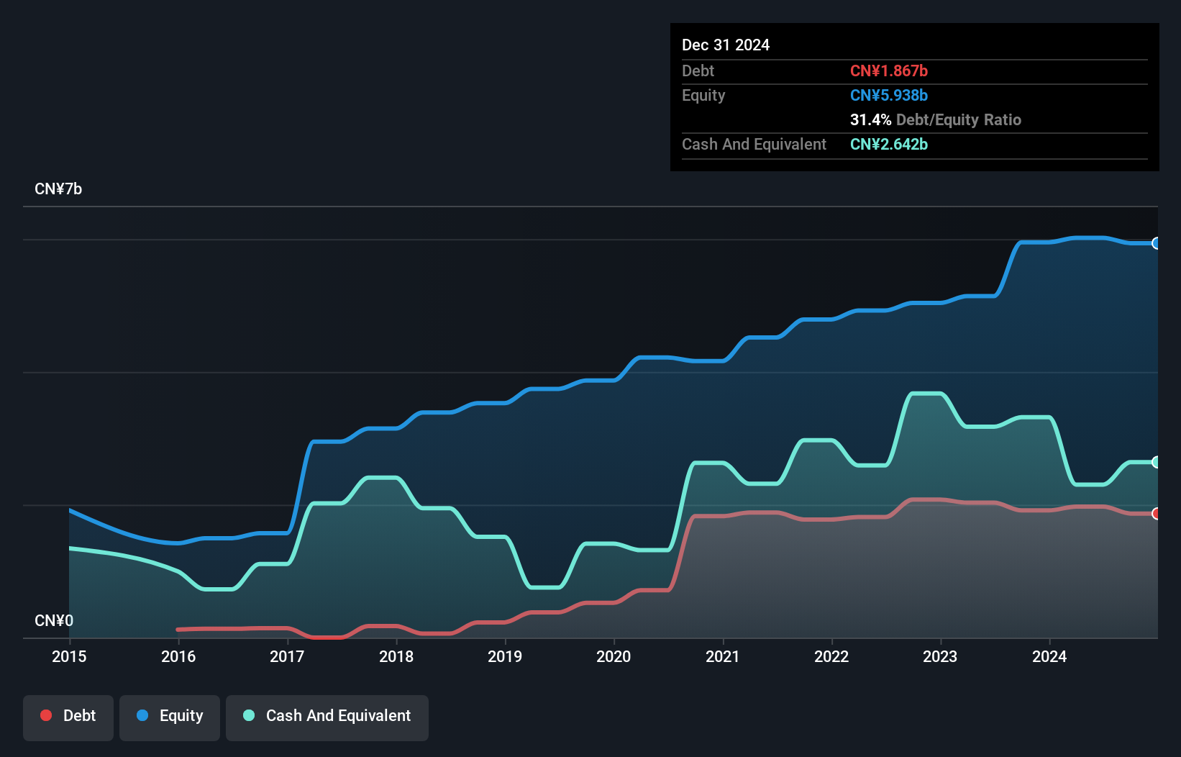Click the cash value CN¥2.642b
Screen dimensions: 1181x757
(x=889, y=144)
